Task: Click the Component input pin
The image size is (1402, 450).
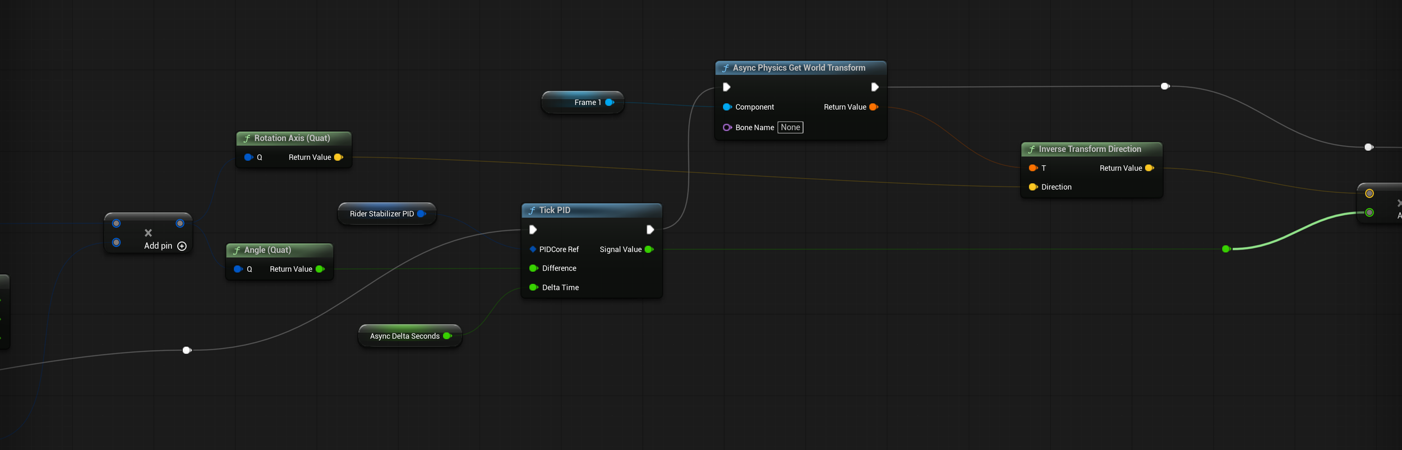Action: (727, 107)
